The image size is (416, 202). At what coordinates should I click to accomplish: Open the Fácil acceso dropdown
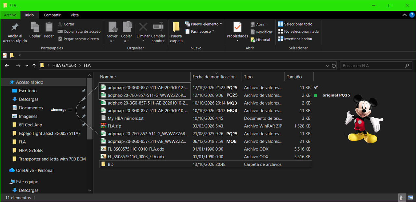(200, 31)
